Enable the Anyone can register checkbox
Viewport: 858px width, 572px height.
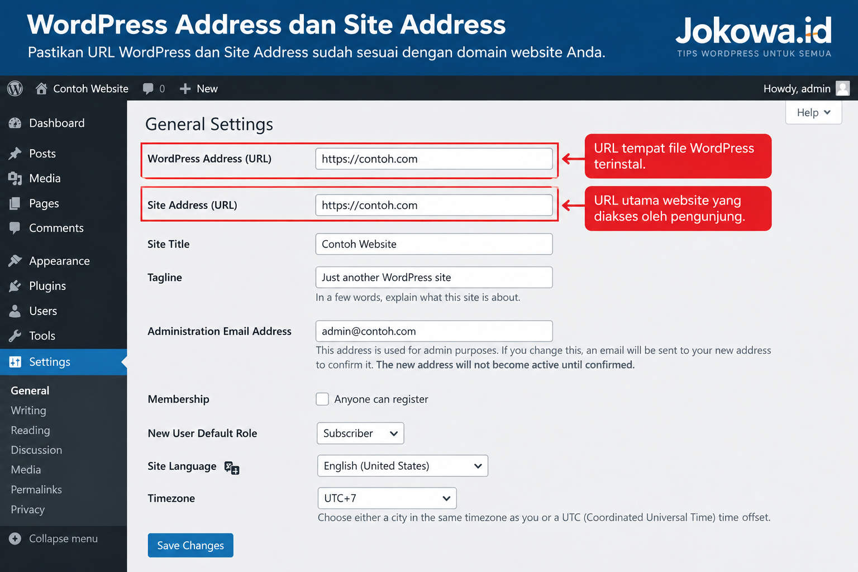point(322,399)
